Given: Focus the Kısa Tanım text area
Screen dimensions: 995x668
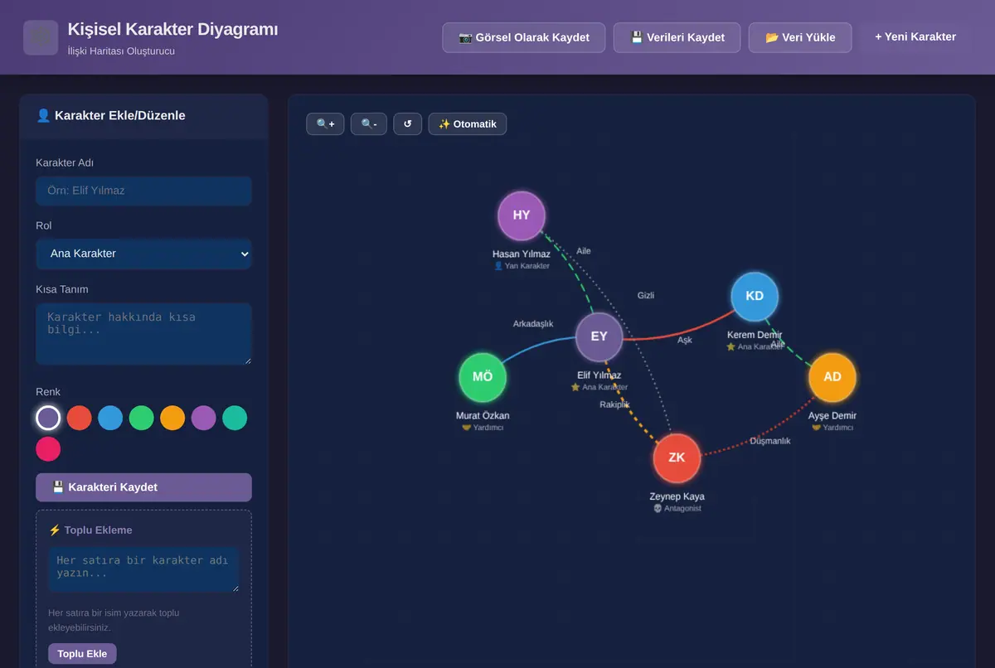Looking at the screenshot, I should [143, 333].
